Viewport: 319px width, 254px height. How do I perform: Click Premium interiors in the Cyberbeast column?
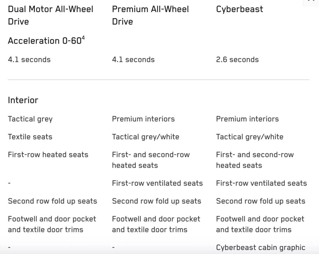click(247, 119)
